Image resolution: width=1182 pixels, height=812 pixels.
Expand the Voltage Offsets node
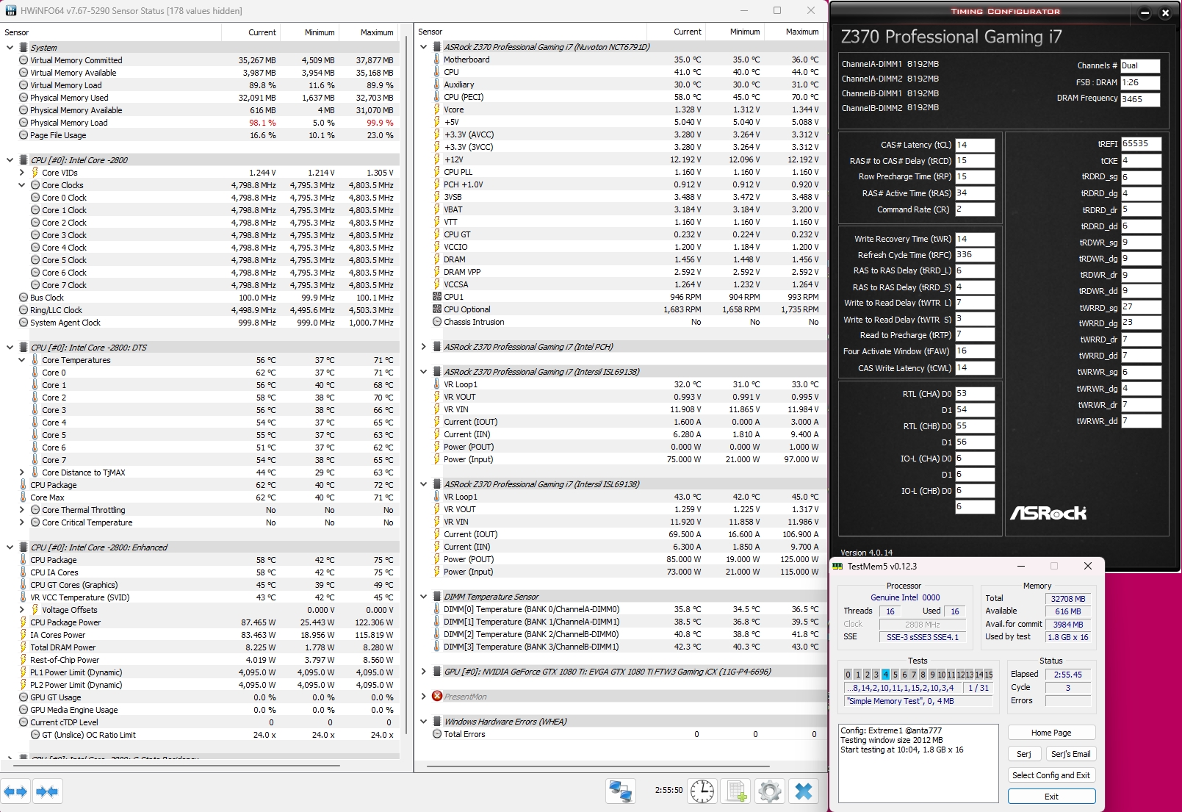click(x=21, y=610)
